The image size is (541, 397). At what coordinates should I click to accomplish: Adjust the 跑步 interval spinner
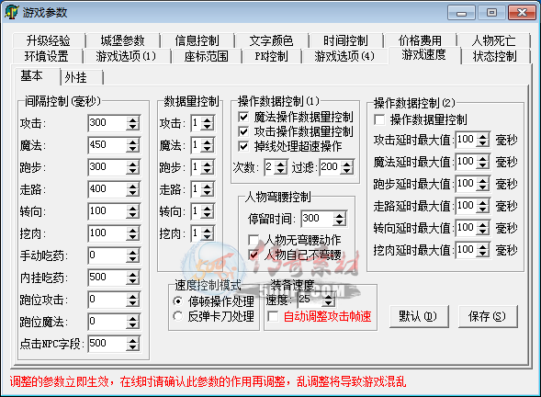[133, 167]
